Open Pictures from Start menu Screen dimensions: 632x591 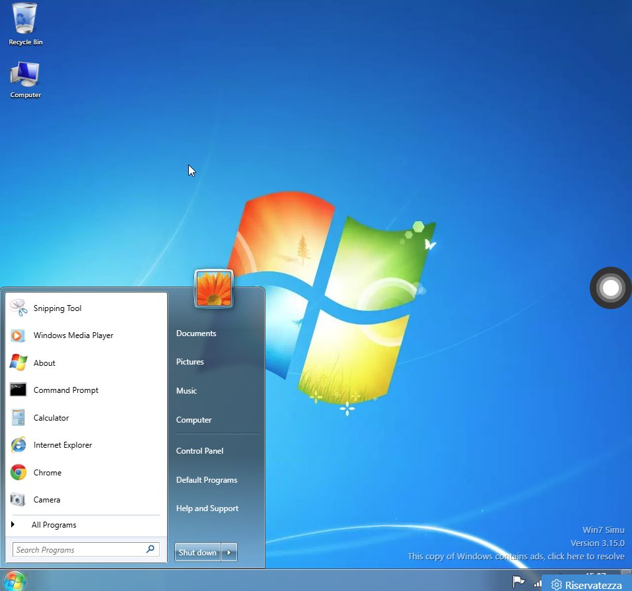coord(190,362)
